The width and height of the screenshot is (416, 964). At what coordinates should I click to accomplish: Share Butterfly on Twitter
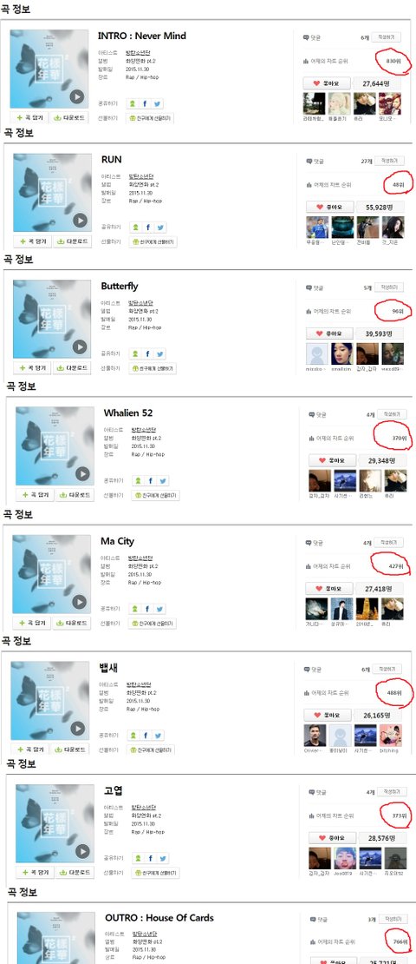pos(159,354)
